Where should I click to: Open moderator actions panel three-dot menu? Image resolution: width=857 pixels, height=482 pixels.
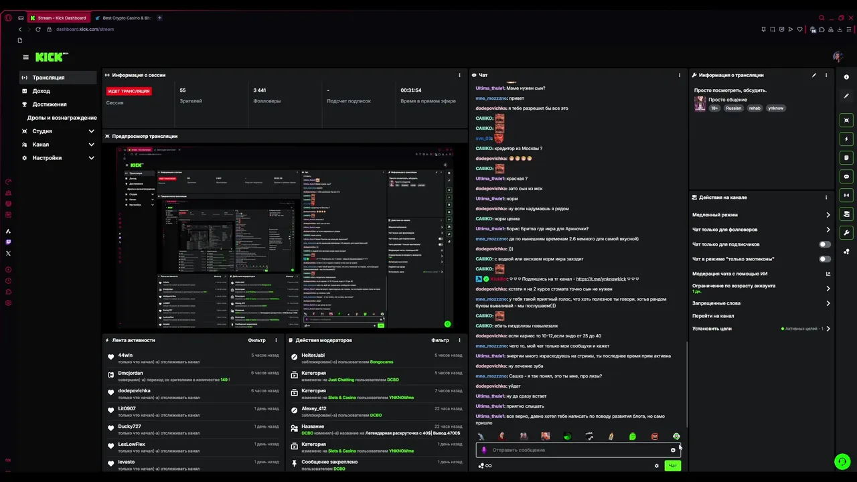459,340
